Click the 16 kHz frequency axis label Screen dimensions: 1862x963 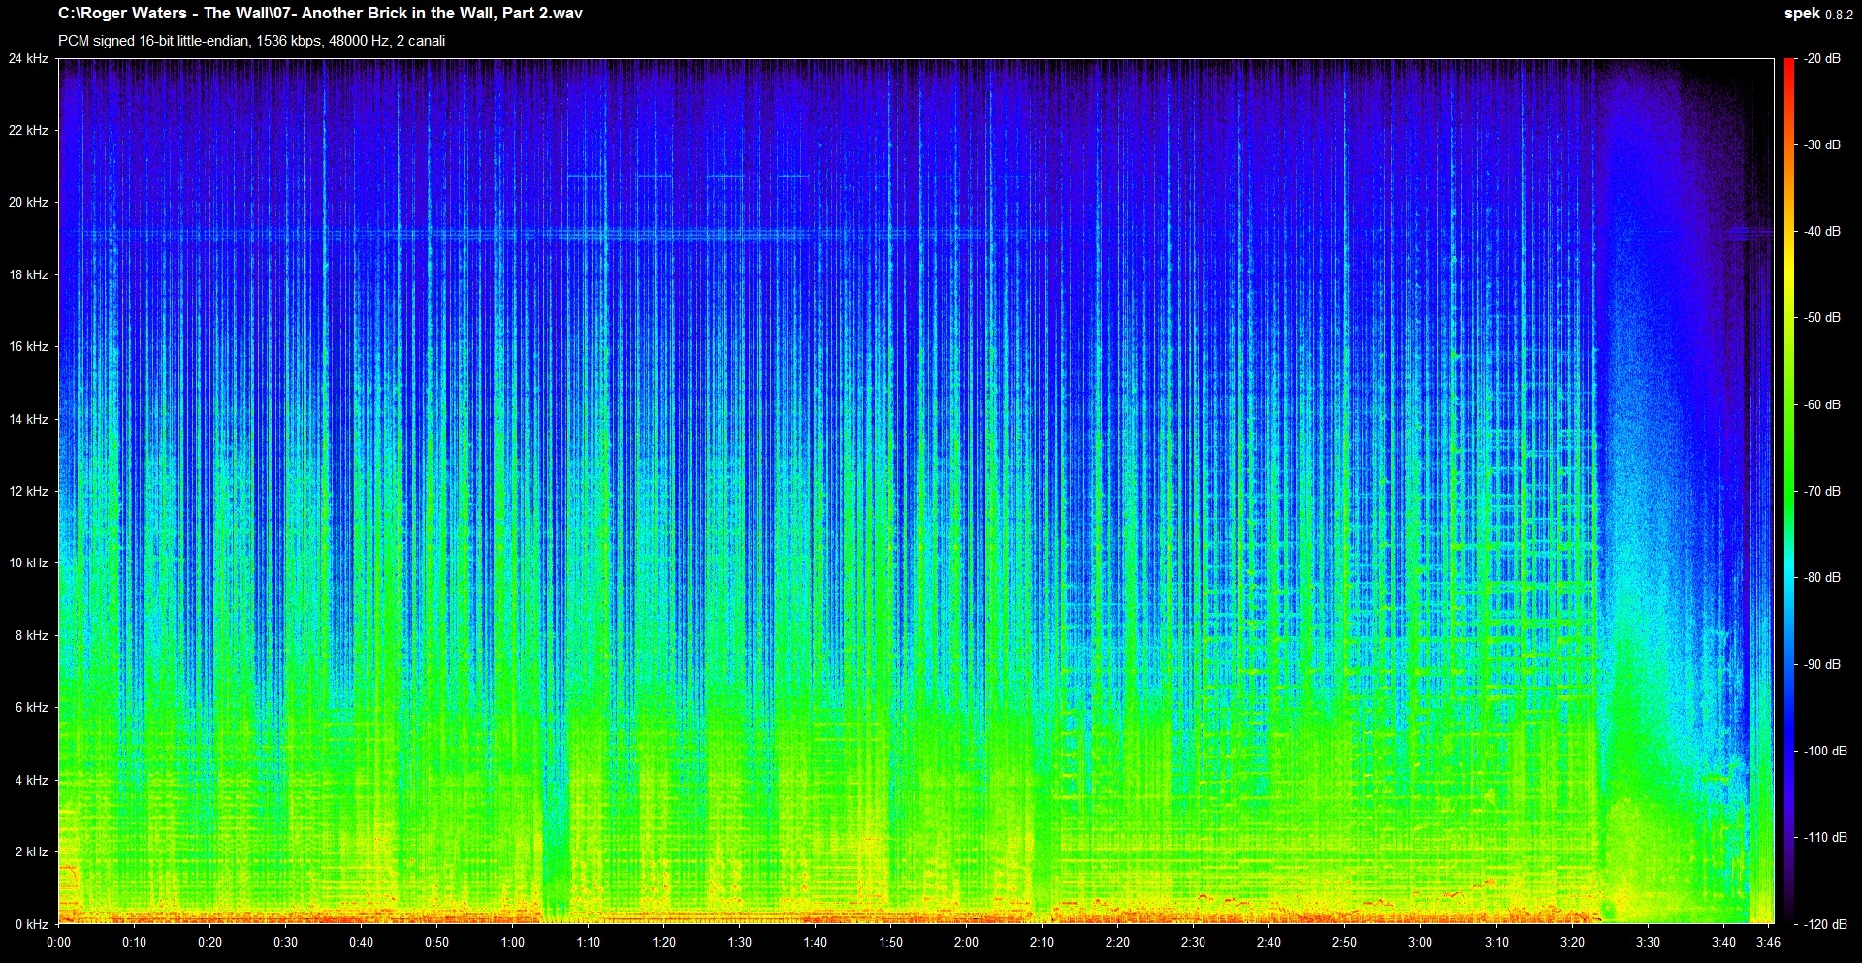pos(29,346)
